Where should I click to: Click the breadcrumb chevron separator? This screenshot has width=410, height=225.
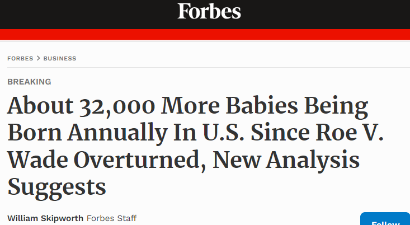pyautogui.click(x=39, y=58)
